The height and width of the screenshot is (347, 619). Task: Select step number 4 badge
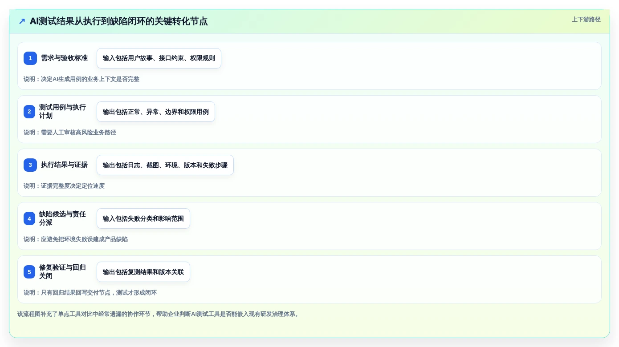pos(29,218)
